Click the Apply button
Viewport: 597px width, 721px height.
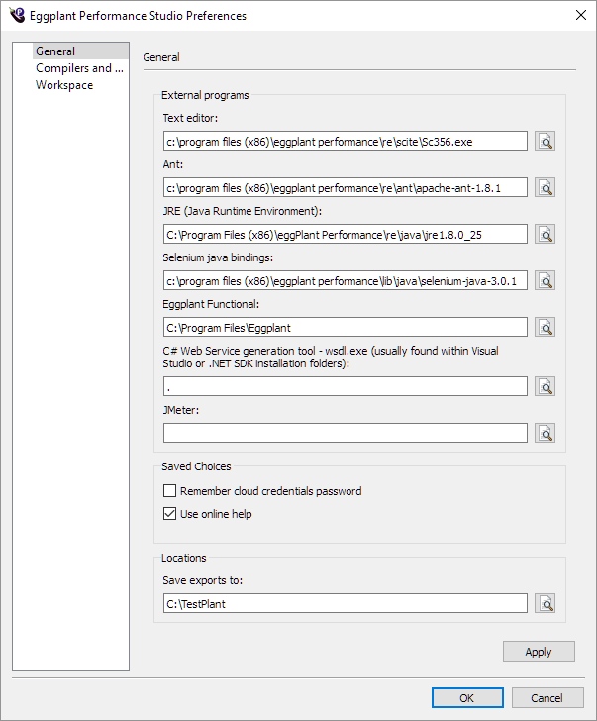pos(539,652)
